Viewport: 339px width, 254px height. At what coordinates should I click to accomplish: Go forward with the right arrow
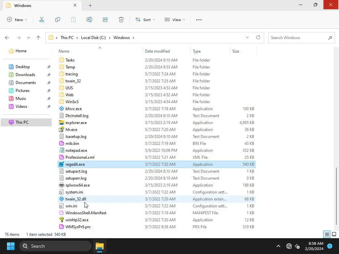tap(19, 38)
